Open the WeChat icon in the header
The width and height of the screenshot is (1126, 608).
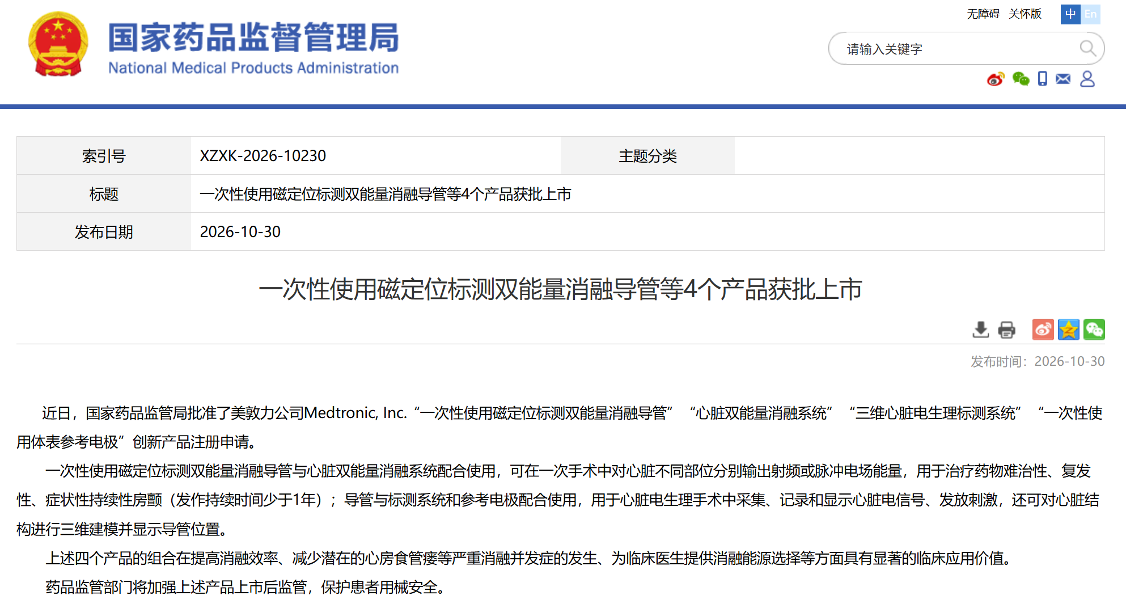coord(1021,79)
